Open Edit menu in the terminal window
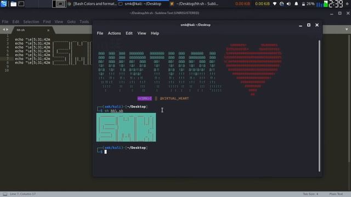This screenshot has height=197, width=351. click(129, 33)
